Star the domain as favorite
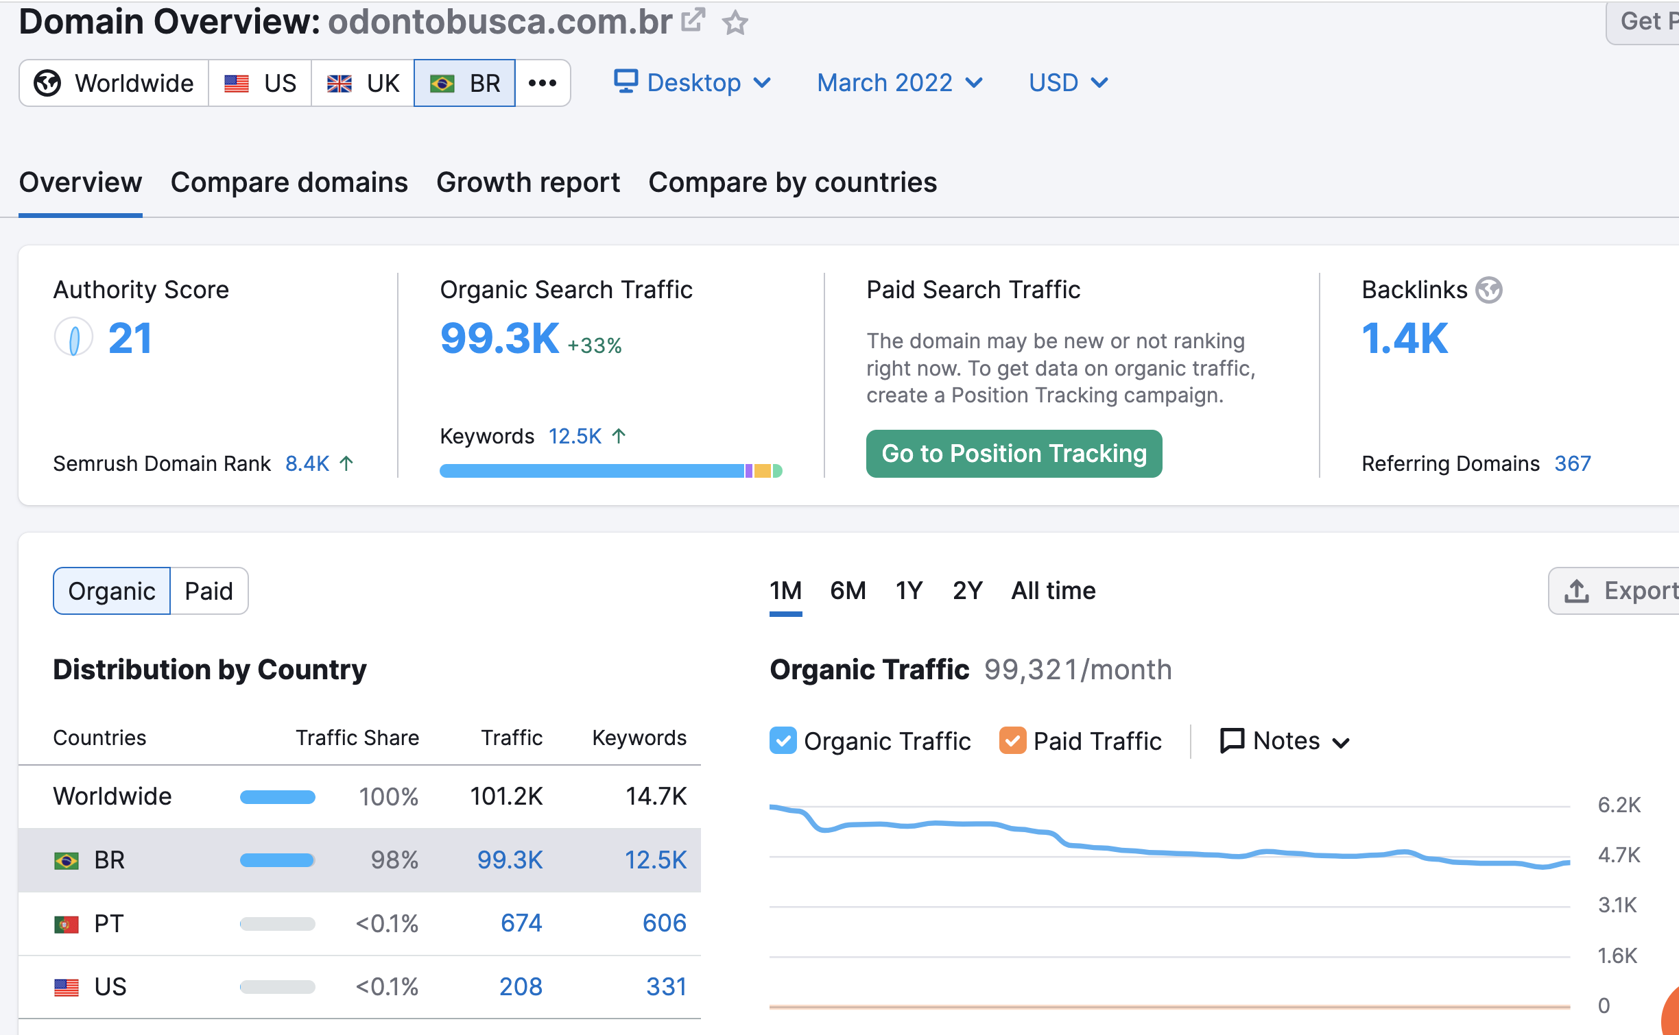 tap(735, 23)
